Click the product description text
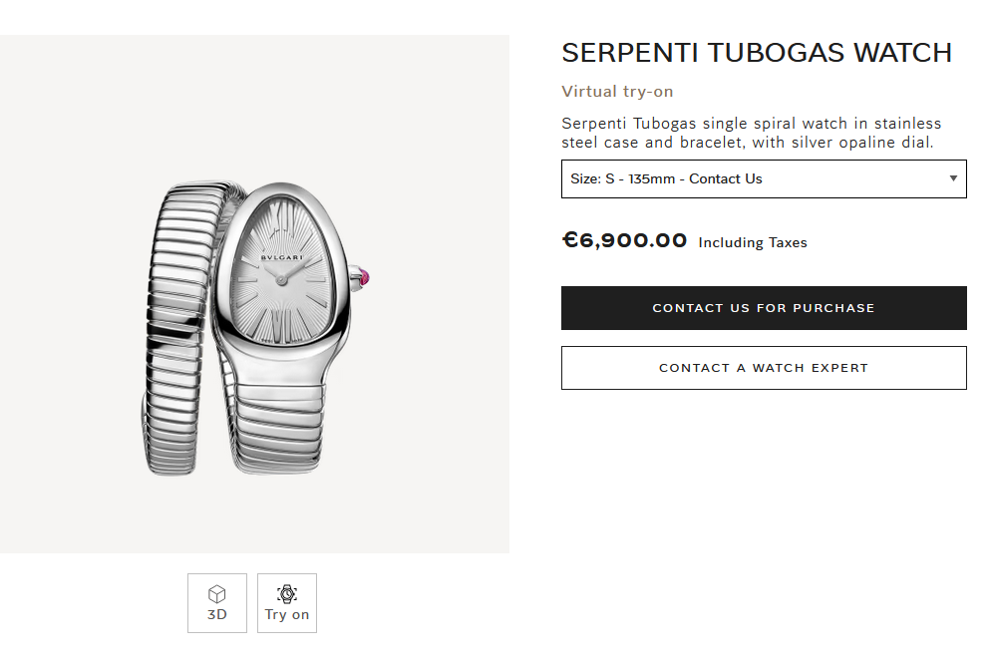Viewport: 992px width, 669px height. pyautogui.click(x=752, y=133)
